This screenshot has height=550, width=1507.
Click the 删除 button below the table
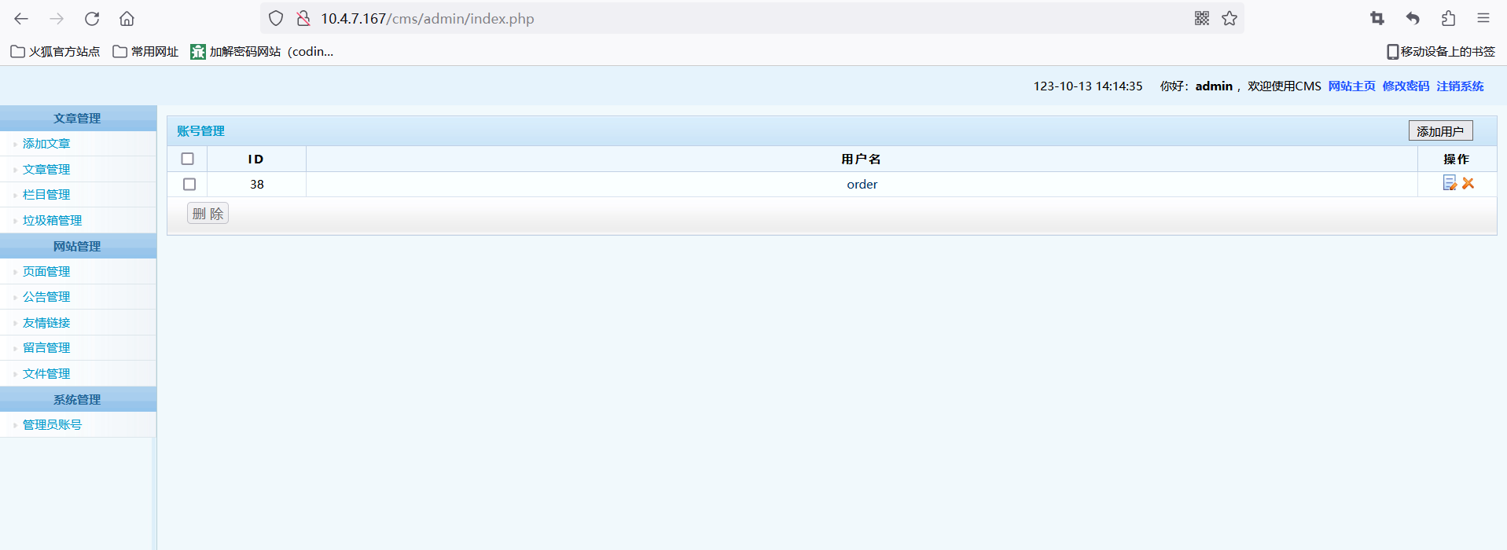208,213
